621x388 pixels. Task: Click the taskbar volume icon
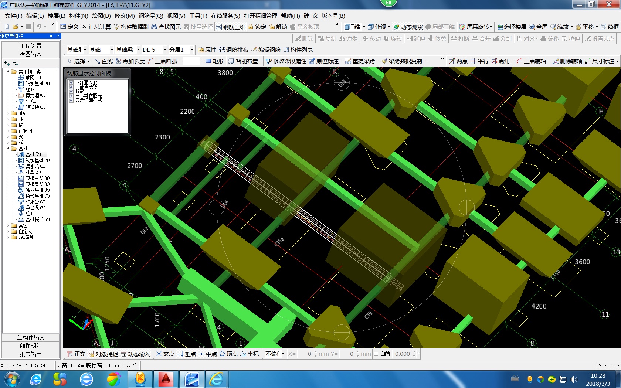pyautogui.click(x=574, y=379)
